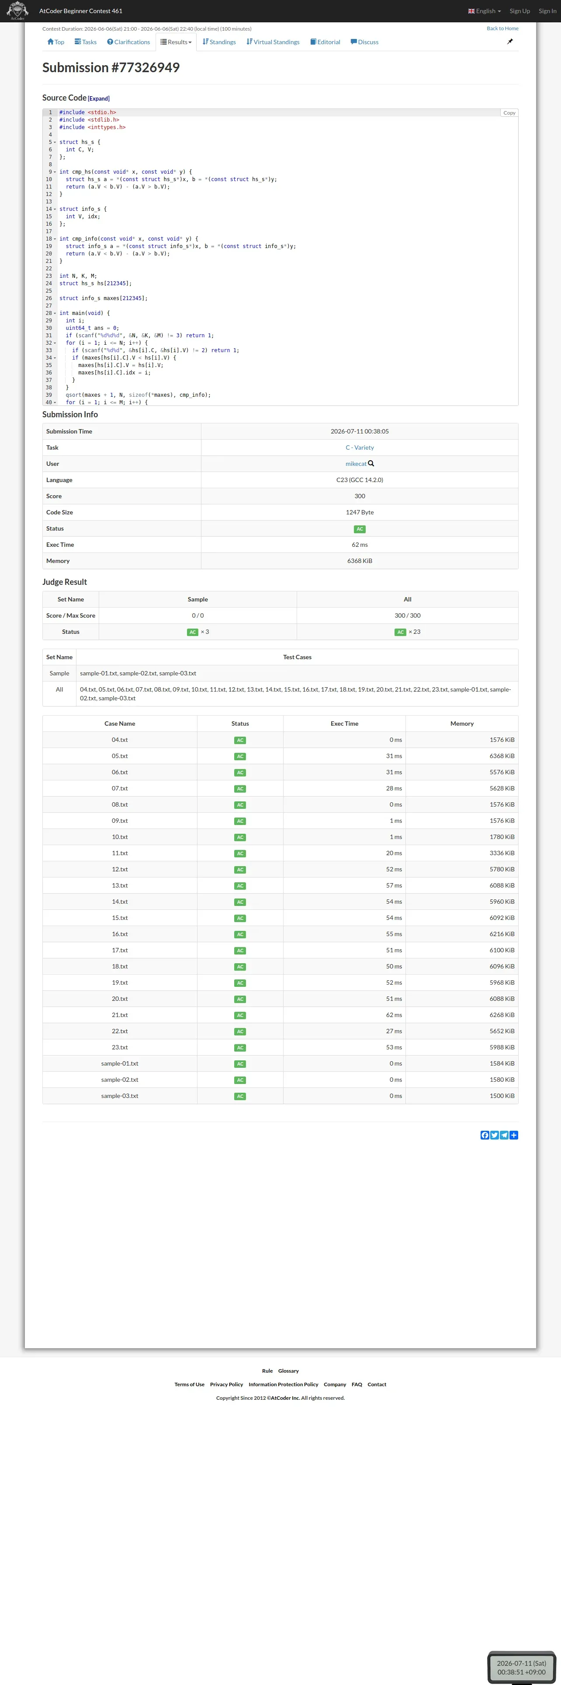Click inside the code editor on line 39
The image size is (561, 1685).
click(x=287, y=395)
